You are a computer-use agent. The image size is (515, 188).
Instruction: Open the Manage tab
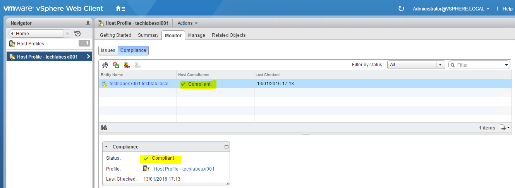click(196, 35)
